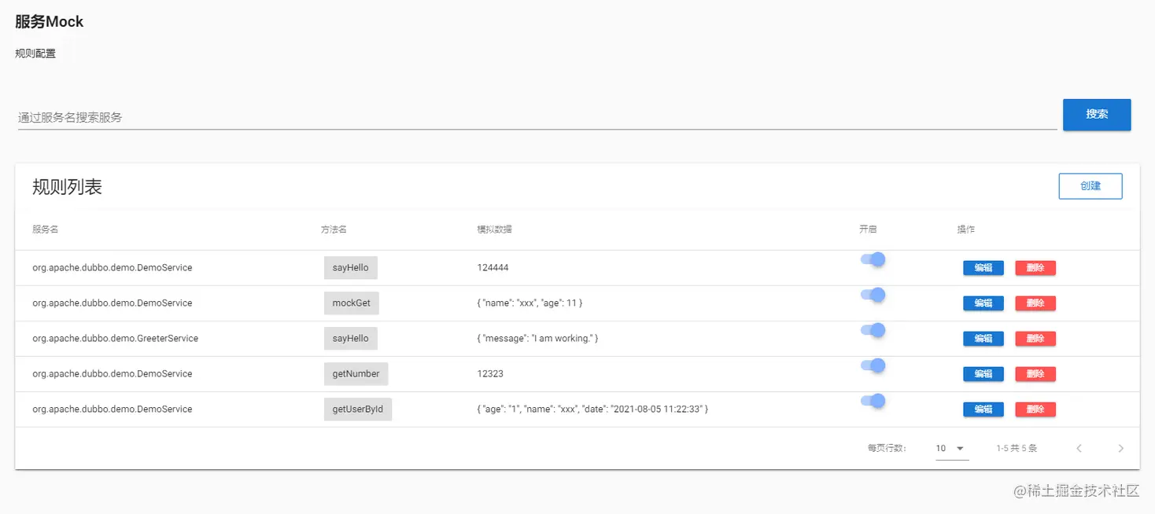Edit the GreeterService sayHello rule
The height and width of the screenshot is (514, 1155).
click(x=983, y=339)
